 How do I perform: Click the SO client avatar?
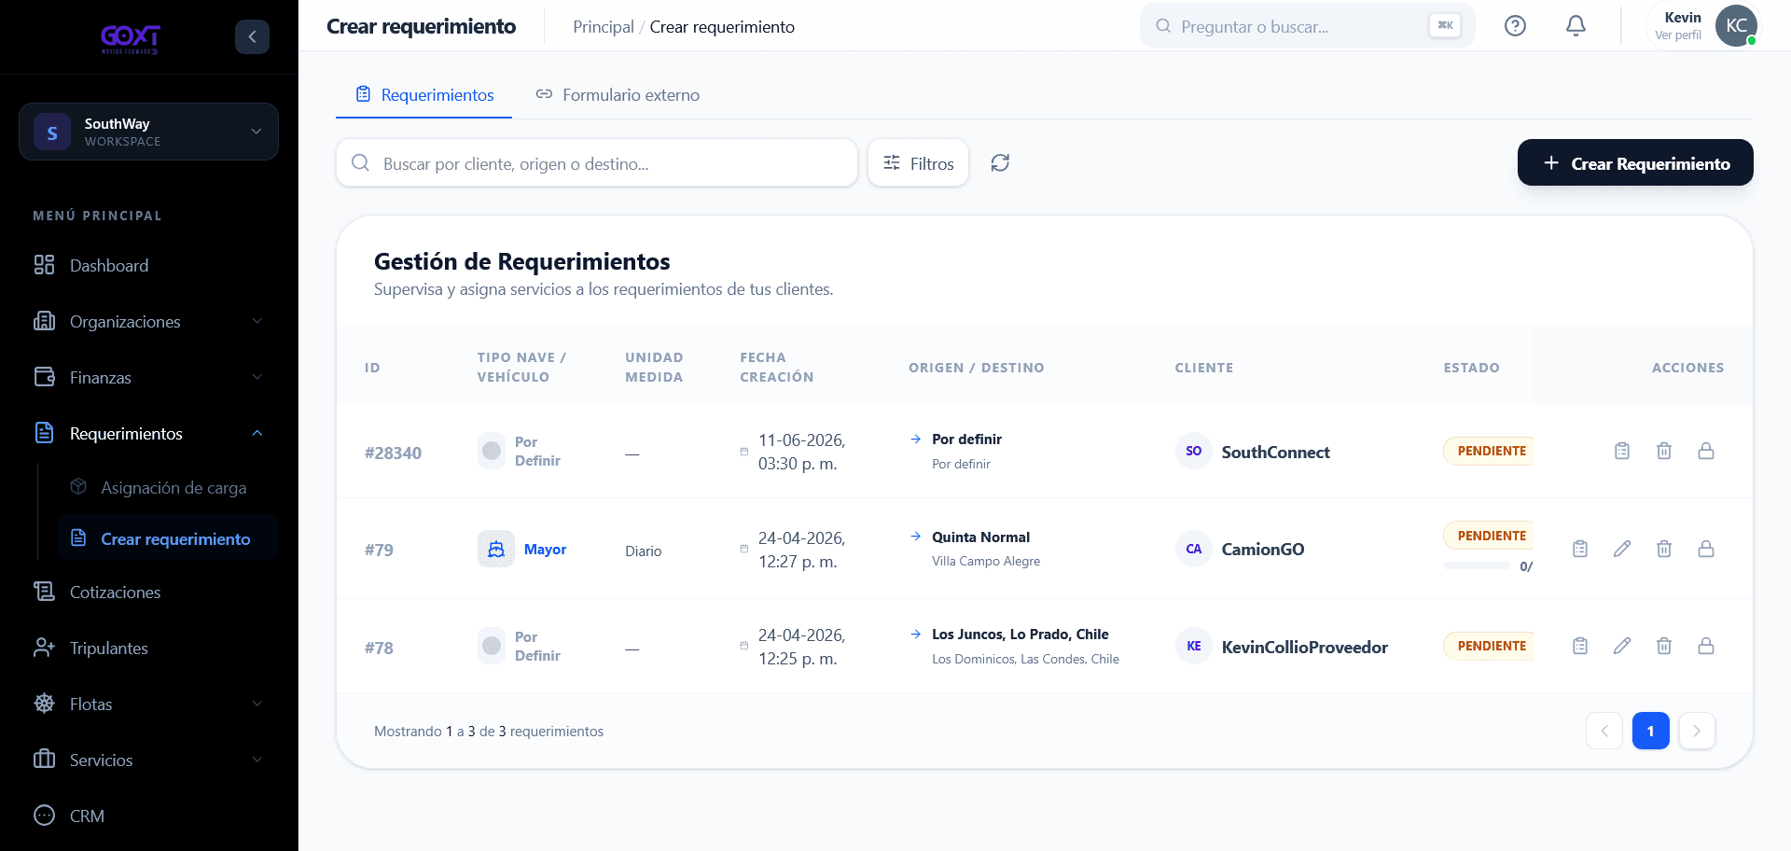coord(1194,452)
